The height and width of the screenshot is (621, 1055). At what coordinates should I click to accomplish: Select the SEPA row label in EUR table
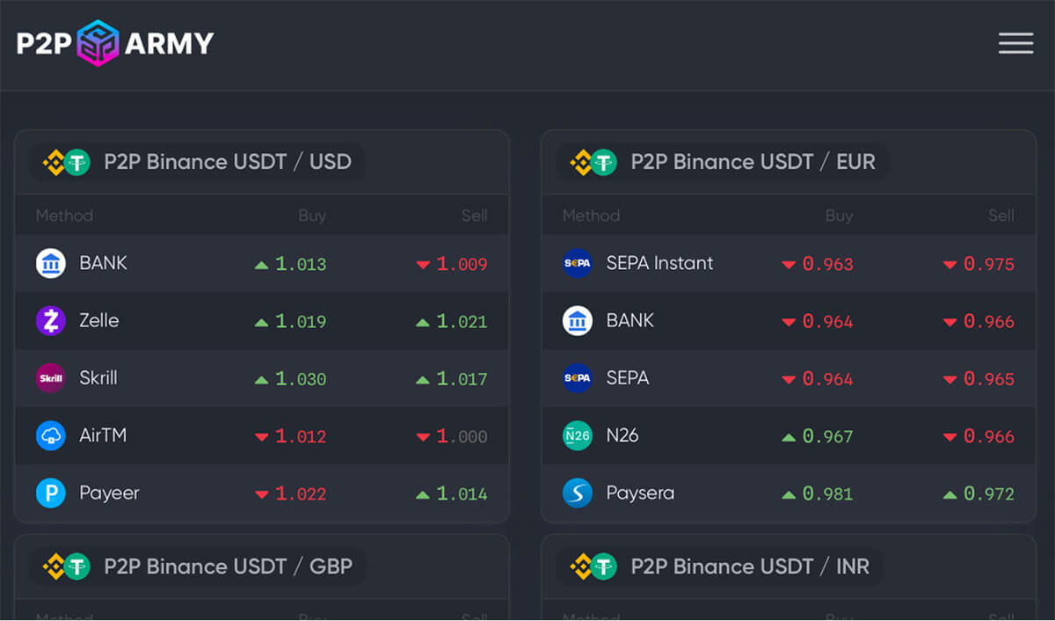(628, 378)
